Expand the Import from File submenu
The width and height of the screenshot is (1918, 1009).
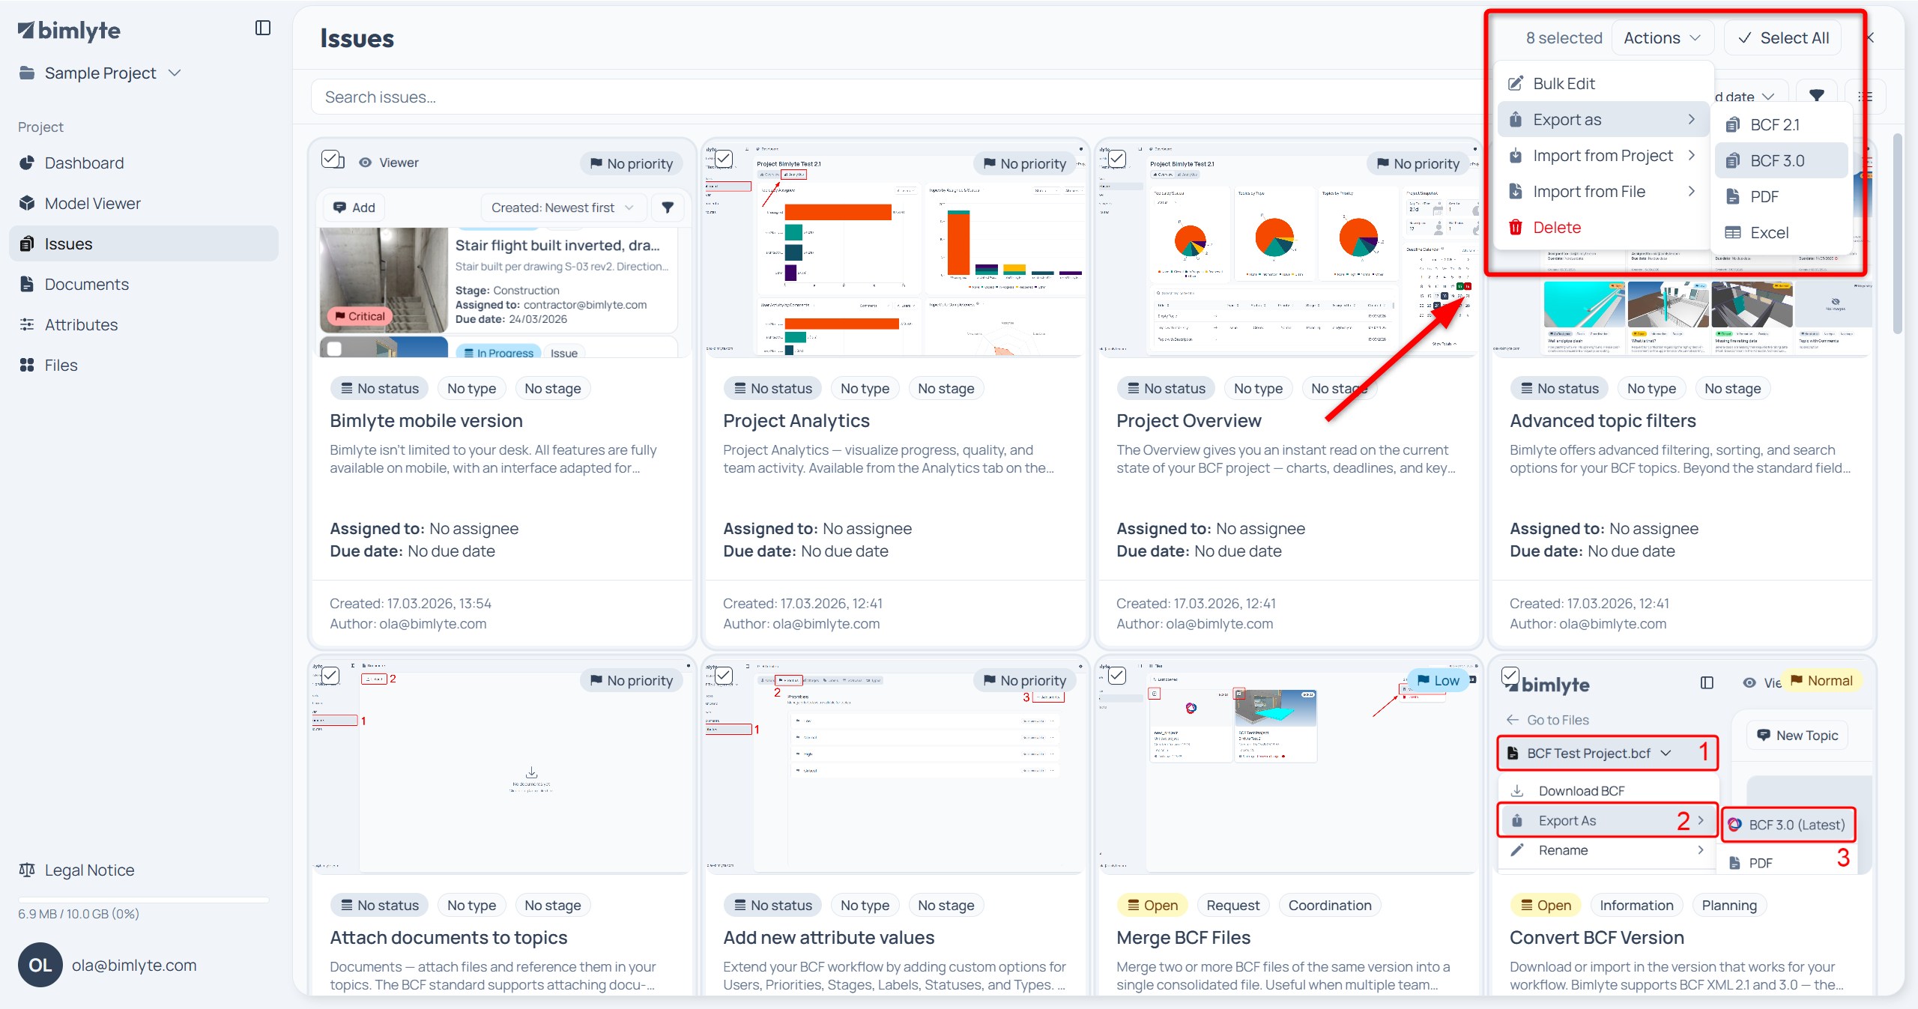[x=1603, y=192]
